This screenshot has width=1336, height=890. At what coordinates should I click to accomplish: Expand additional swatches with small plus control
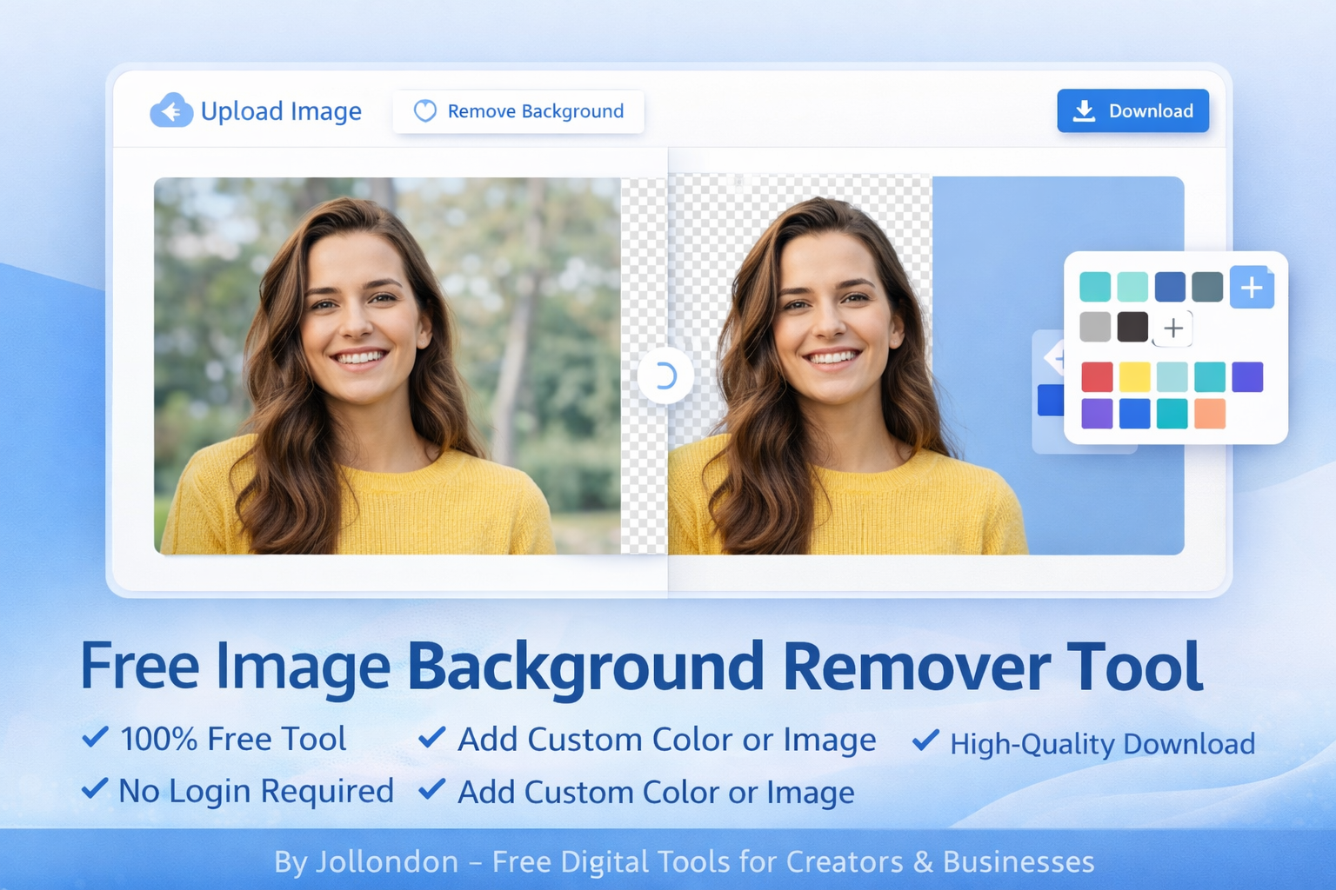pyautogui.click(x=1172, y=328)
